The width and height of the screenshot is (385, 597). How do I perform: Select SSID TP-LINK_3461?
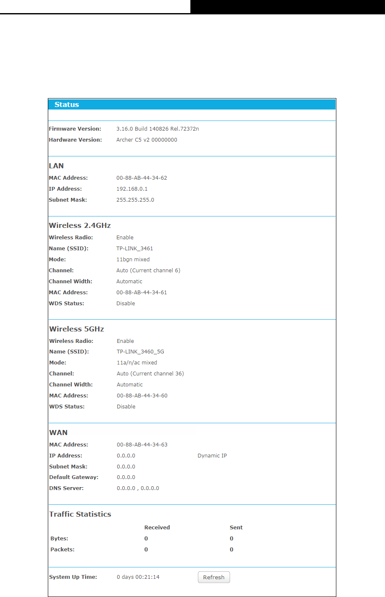point(135,249)
